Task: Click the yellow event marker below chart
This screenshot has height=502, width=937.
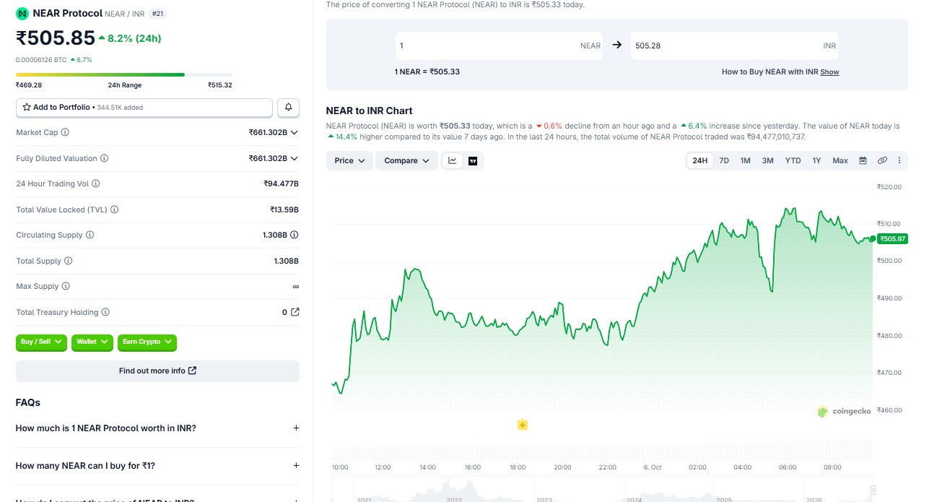Action: (523, 425)
